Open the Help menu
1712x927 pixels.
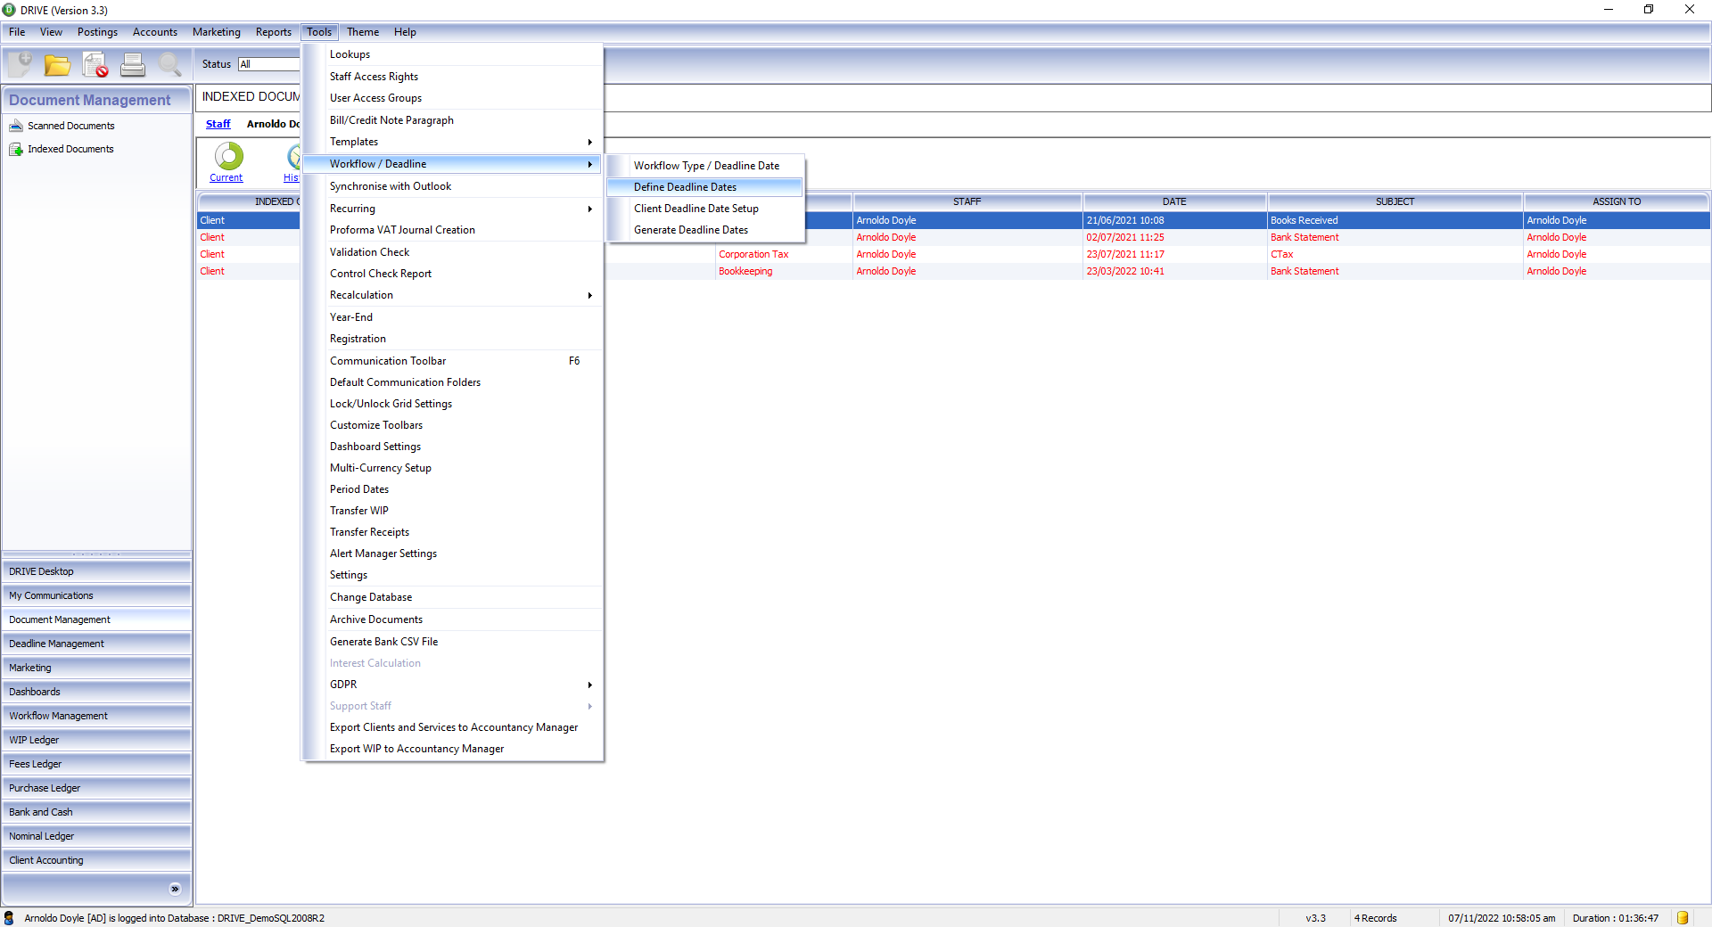point(405,32)
